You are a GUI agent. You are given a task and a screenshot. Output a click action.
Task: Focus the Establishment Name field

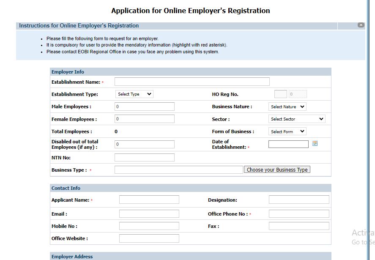pos(192,82)
